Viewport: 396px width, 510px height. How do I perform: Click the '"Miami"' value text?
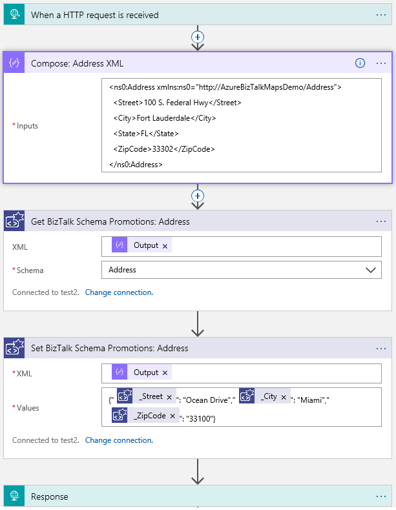[311, 400]
